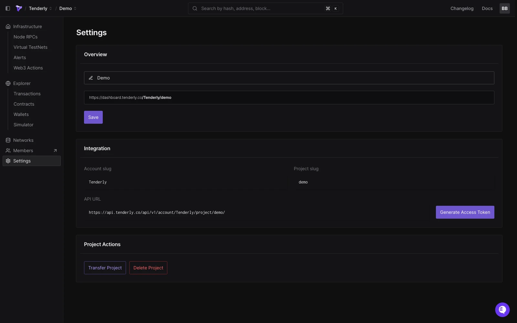Click the Settings page title
This screenshot has width=517, height=323.
coord(91,33)
